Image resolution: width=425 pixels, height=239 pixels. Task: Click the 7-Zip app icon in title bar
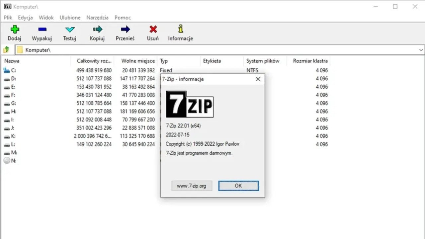click(7, 6)
